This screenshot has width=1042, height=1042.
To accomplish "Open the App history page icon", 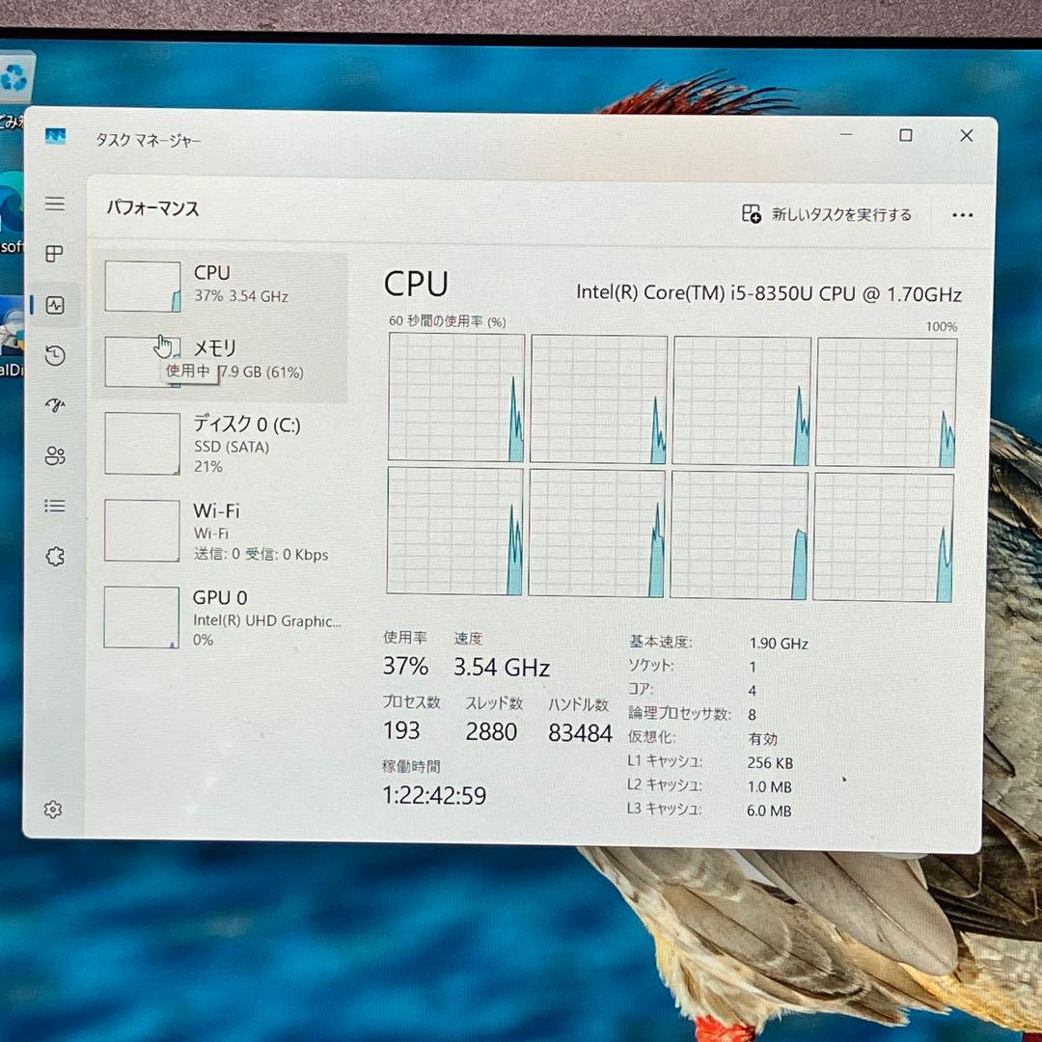I will coord(55,355).
